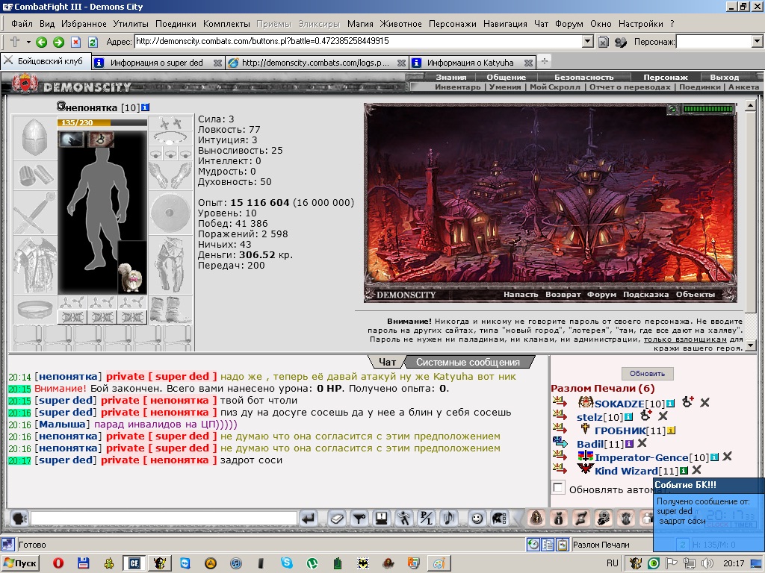
Task: Open the Файл menu
Action: (x=22, y=24)
